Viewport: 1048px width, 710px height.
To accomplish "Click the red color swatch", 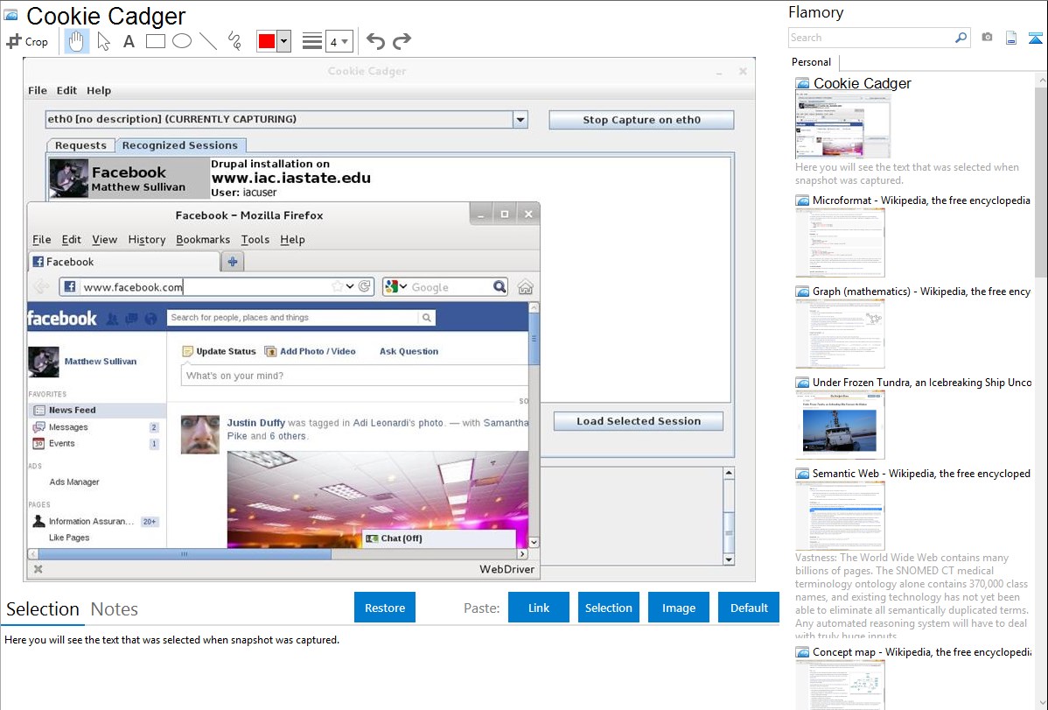I will (266, 41).
